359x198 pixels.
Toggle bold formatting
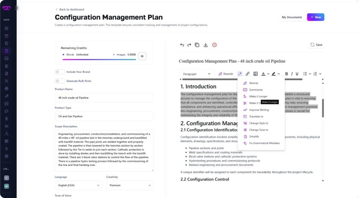pos(286,74)
